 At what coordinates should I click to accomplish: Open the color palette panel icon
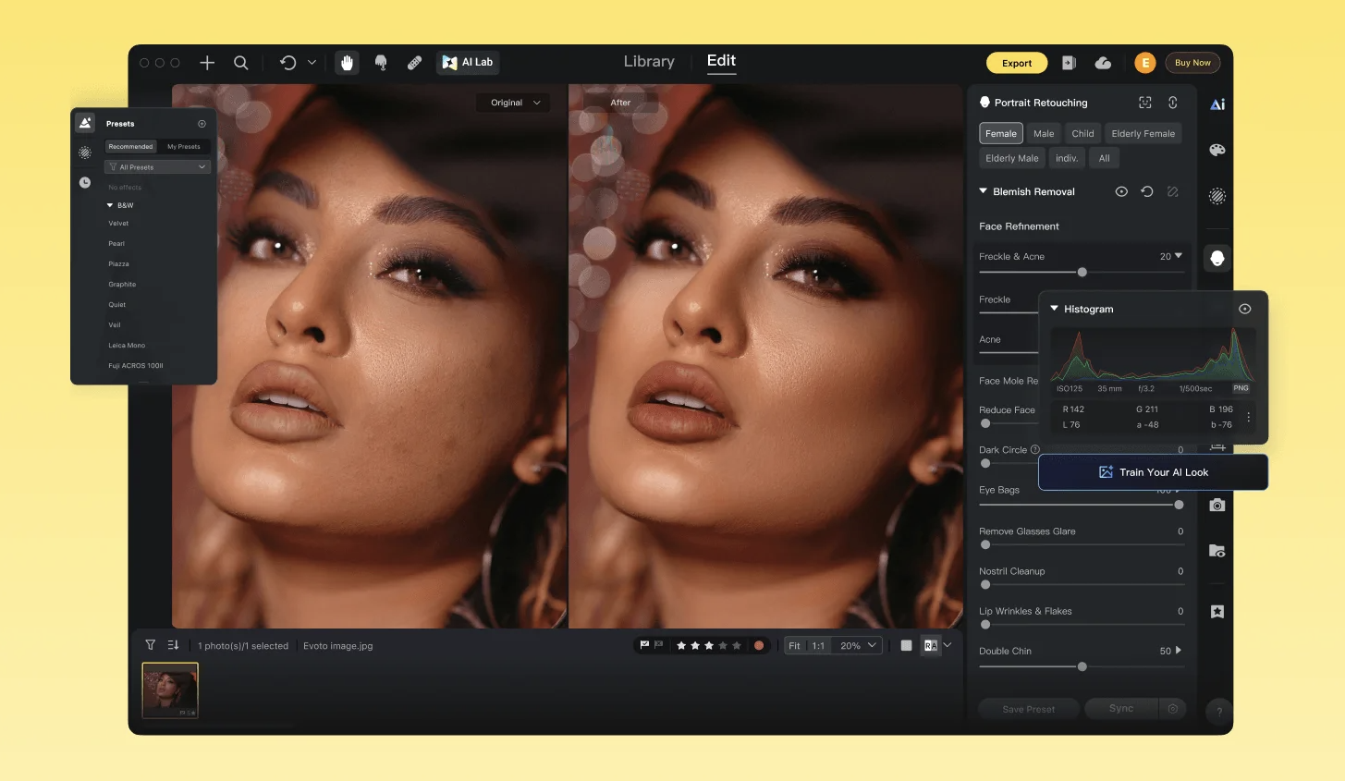(x=1217, y=150)
